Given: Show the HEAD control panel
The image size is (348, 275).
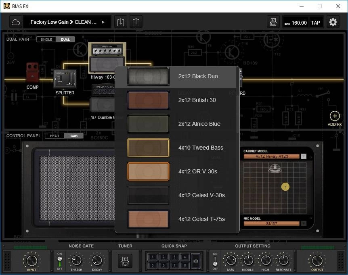Looking at the screenshot, I should coord(55,136).
